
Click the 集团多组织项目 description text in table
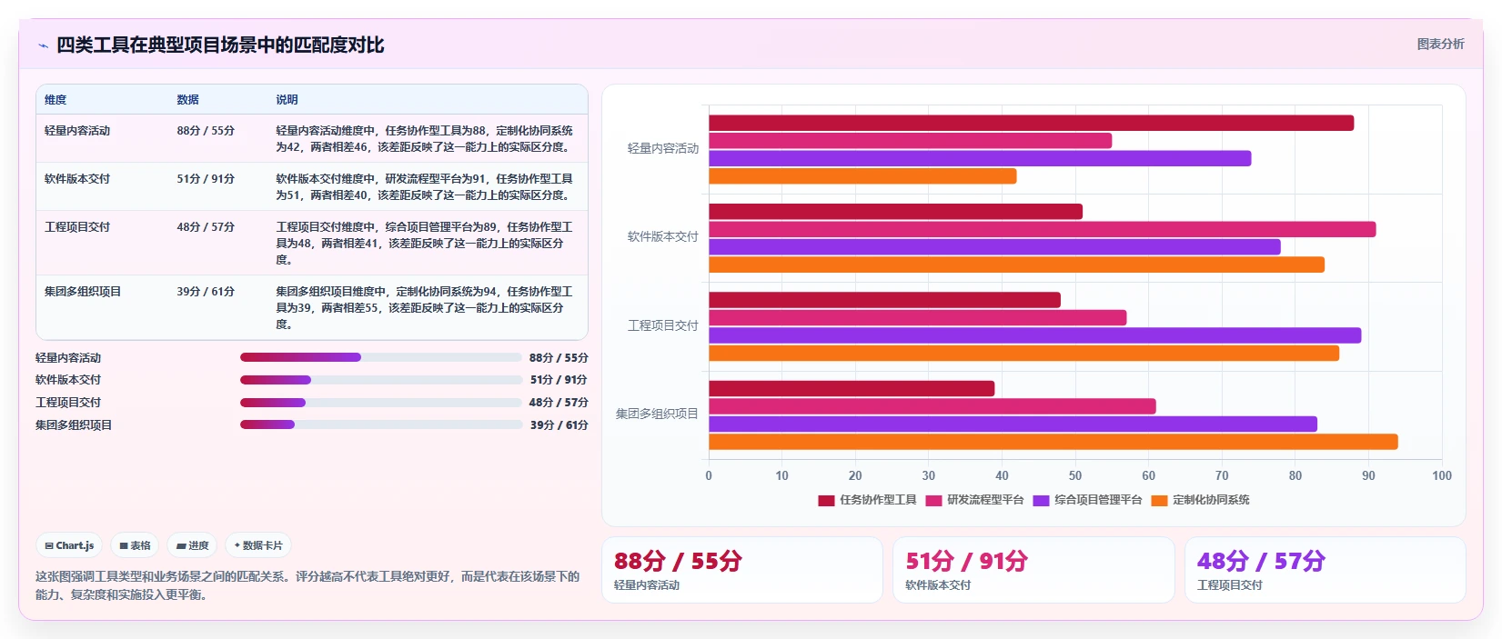point(424,308)
